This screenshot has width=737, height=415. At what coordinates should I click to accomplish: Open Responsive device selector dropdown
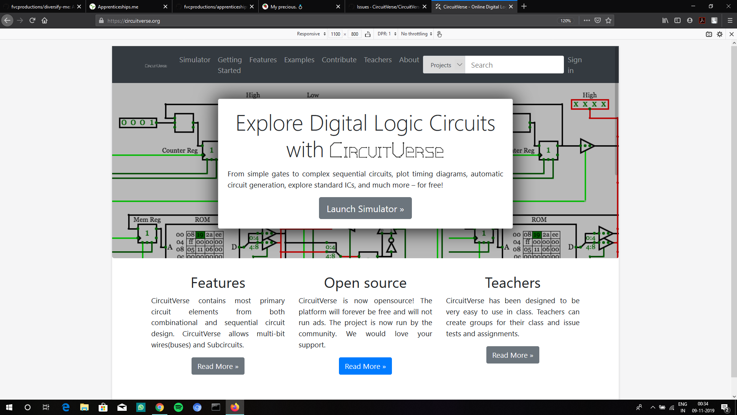click(x=311, y=34)
